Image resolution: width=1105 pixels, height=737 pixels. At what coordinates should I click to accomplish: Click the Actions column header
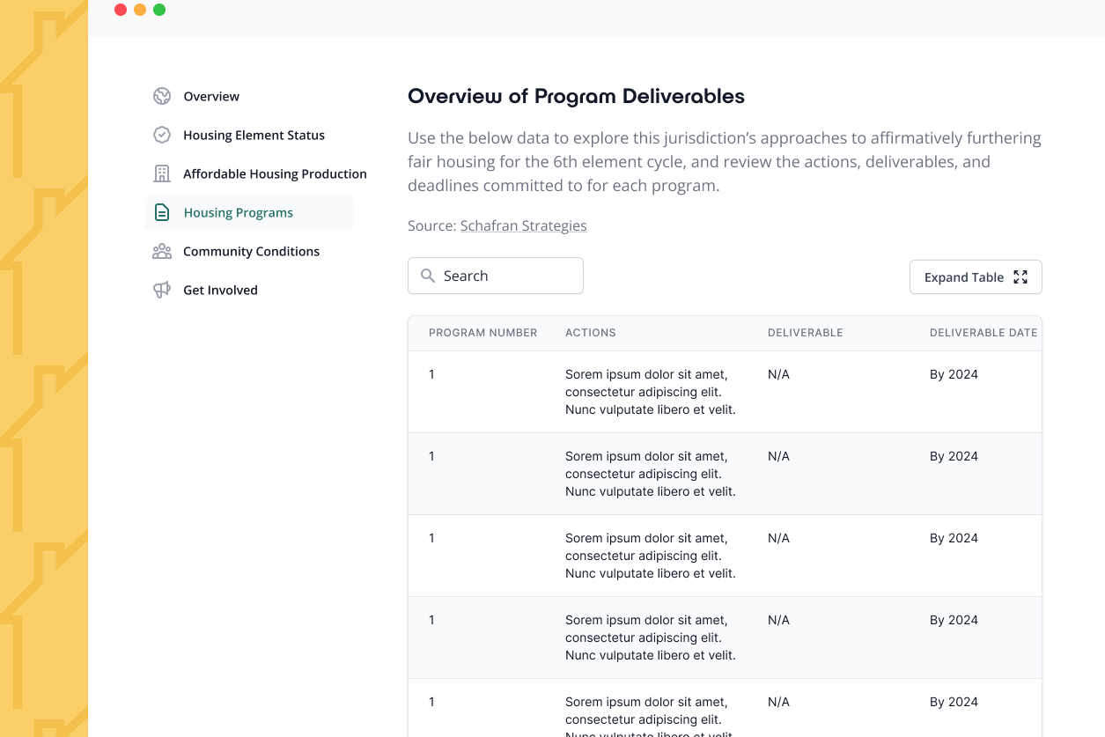[590, 333]
